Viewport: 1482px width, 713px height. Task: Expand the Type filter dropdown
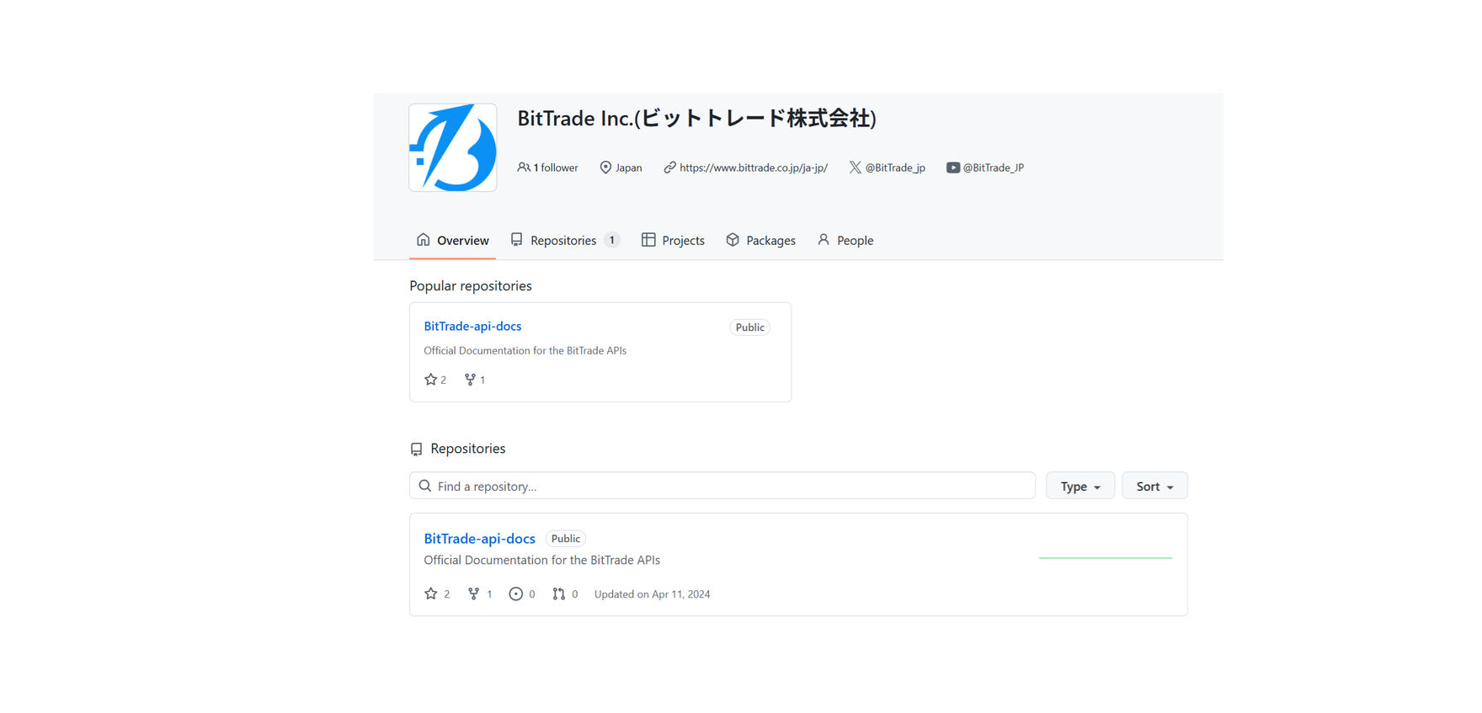tap(1080, 487)
